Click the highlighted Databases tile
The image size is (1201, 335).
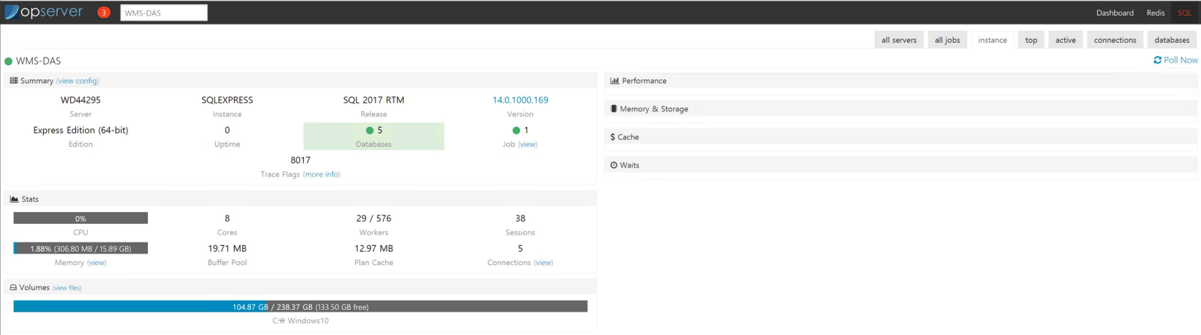(x=373, y=136)
